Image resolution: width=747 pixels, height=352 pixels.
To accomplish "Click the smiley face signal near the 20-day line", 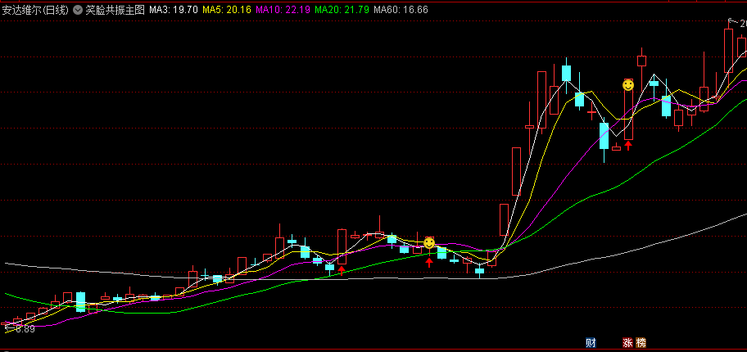I will (x=429, y=243).
